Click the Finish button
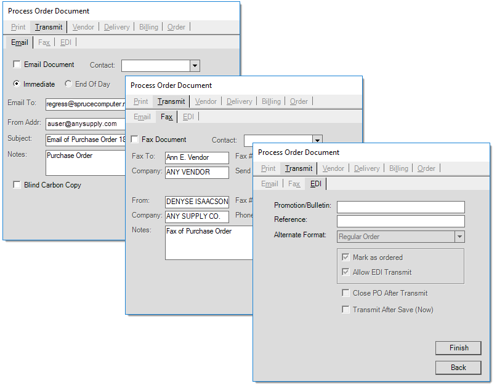Image resolution: width=497 pixels, height=386 pixels. pos(458,348)
